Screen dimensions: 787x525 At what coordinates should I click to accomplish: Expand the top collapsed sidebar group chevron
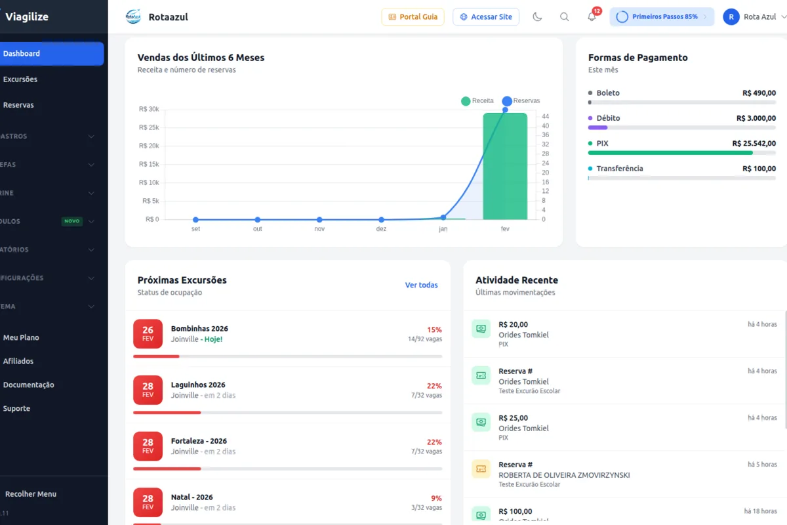91,136
